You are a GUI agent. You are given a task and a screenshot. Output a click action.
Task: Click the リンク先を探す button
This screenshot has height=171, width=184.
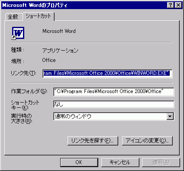coord(93,141)
